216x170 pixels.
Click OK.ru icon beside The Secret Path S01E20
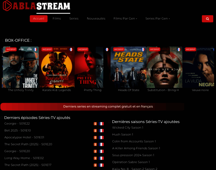click(x=95, y=144)
